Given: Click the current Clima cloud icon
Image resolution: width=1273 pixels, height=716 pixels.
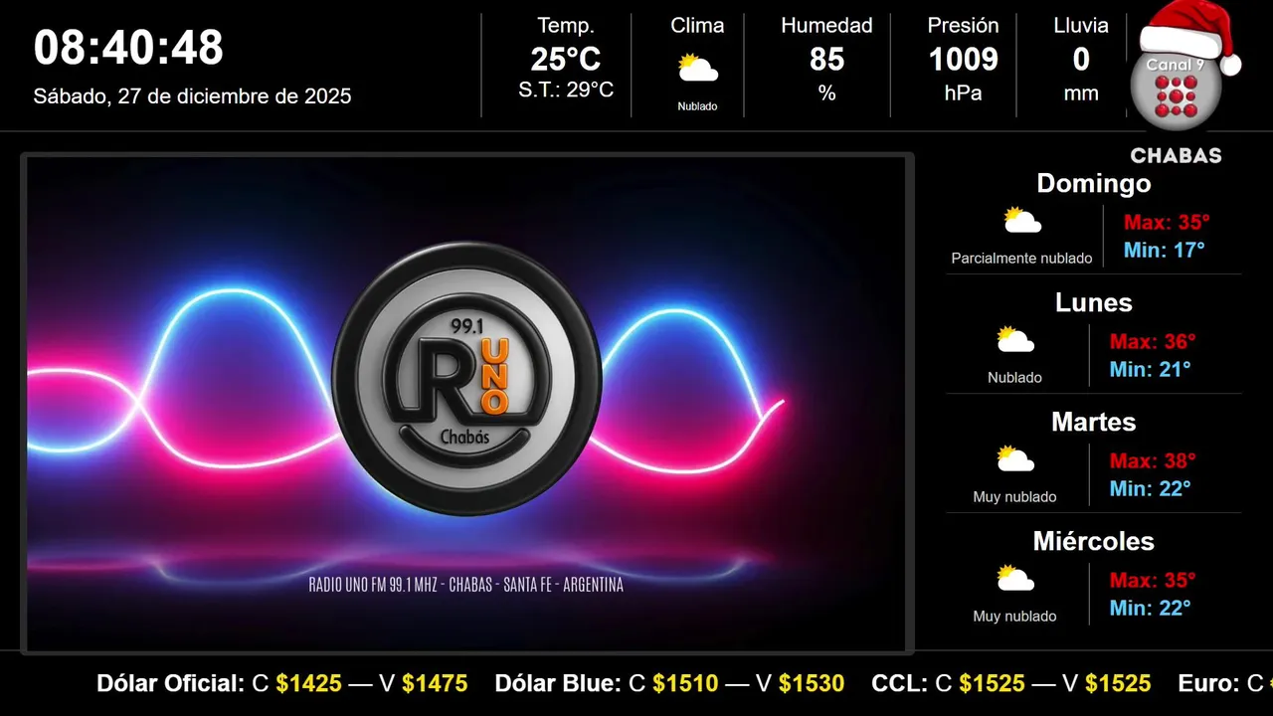Looking at the screenshot, I should point(697,70).
